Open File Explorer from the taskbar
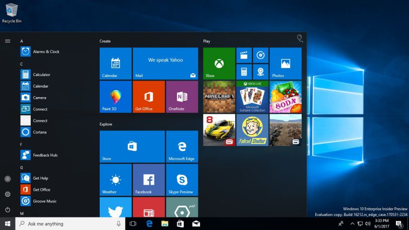Screen dimensions: 409x230 (x=165, y=224)
